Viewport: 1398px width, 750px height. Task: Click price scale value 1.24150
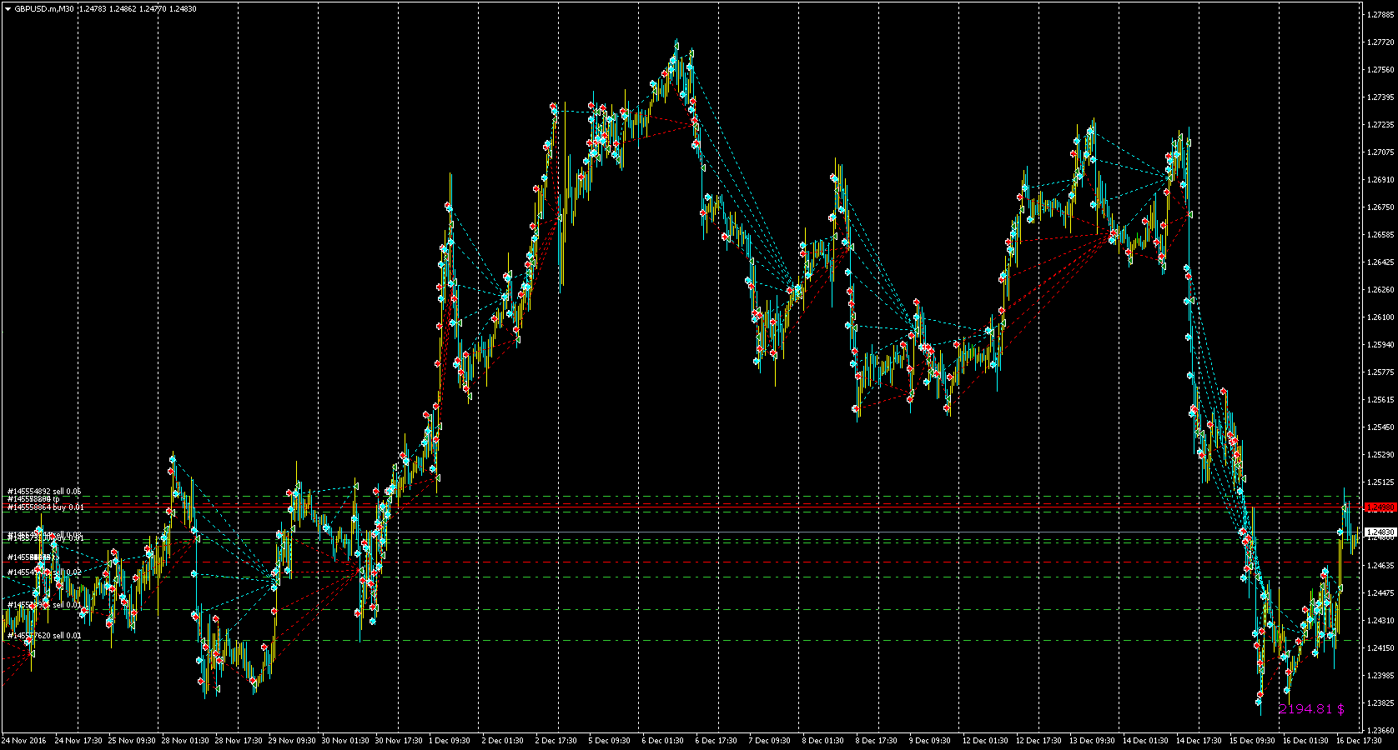(x=1382, y=648)
